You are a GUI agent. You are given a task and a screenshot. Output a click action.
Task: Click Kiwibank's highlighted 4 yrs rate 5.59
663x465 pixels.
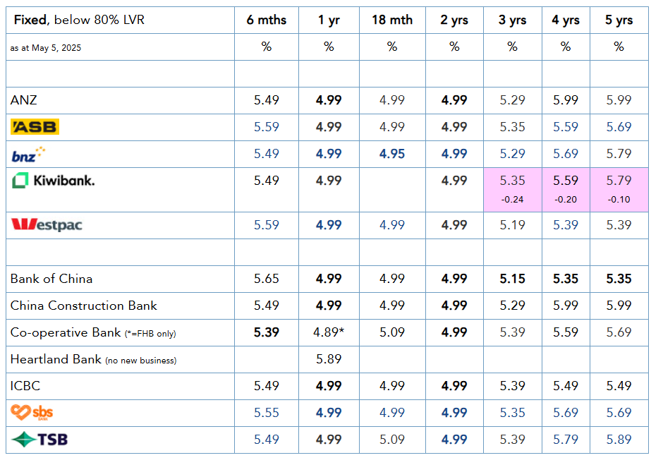(566, 181)
